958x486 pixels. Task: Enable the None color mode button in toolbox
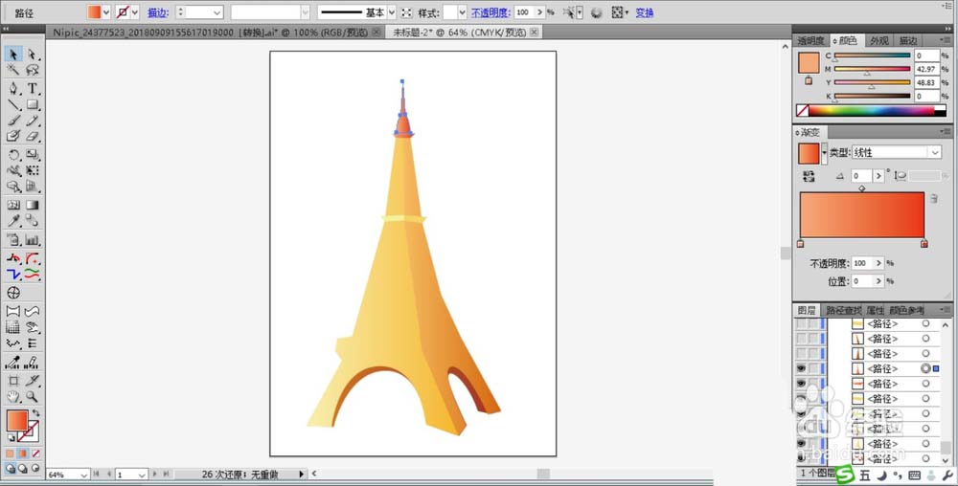tap(35, 453)
